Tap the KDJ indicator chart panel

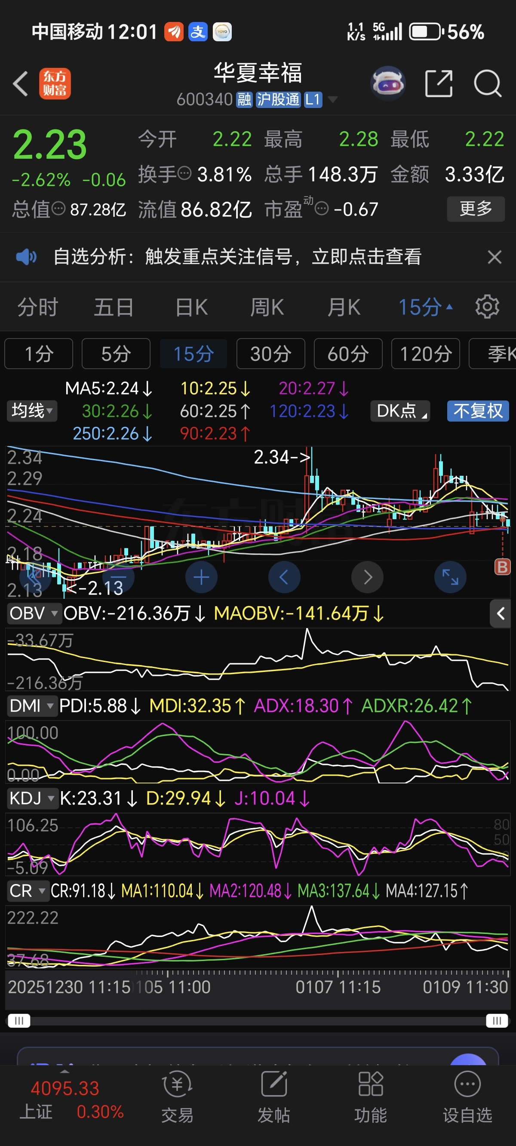pyautogui.click(x=258, y=844)
